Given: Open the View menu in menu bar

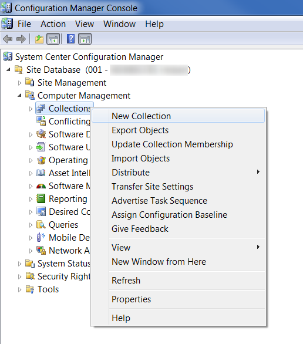Looking at the screenshot, I should (85, 24).
